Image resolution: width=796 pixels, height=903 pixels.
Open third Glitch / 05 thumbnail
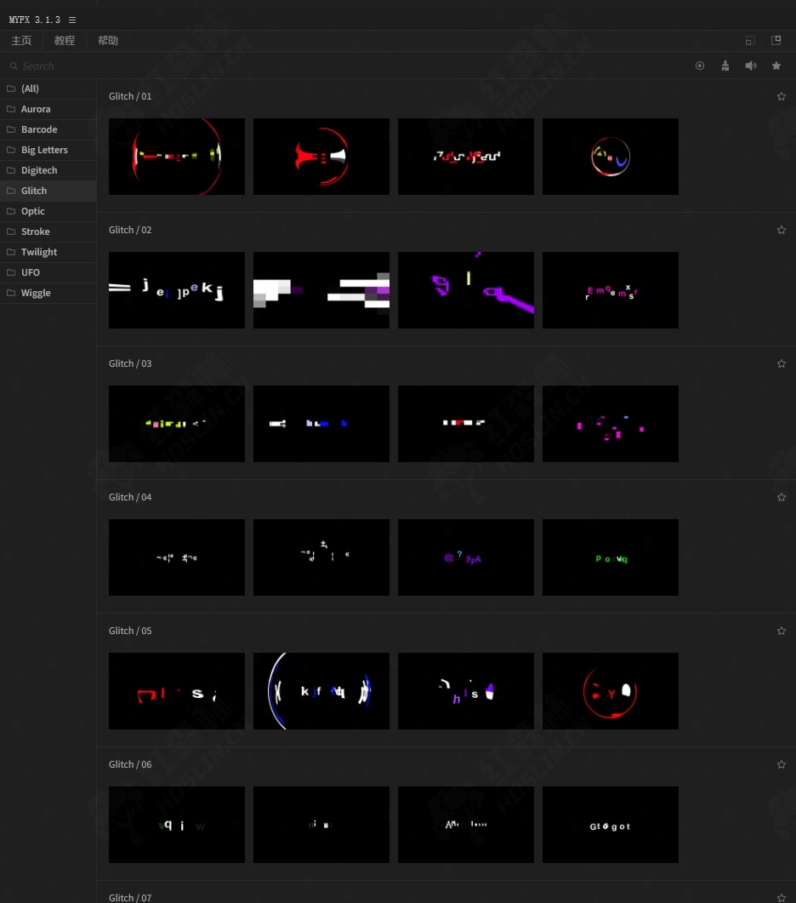466,691
